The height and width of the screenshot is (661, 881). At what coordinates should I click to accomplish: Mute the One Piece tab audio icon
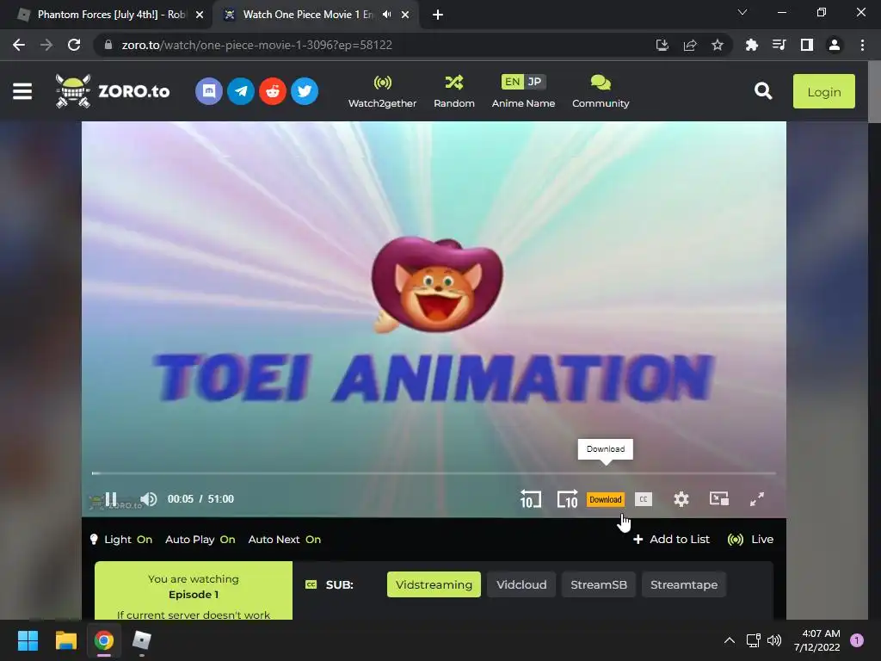click(x=386, y=15)
